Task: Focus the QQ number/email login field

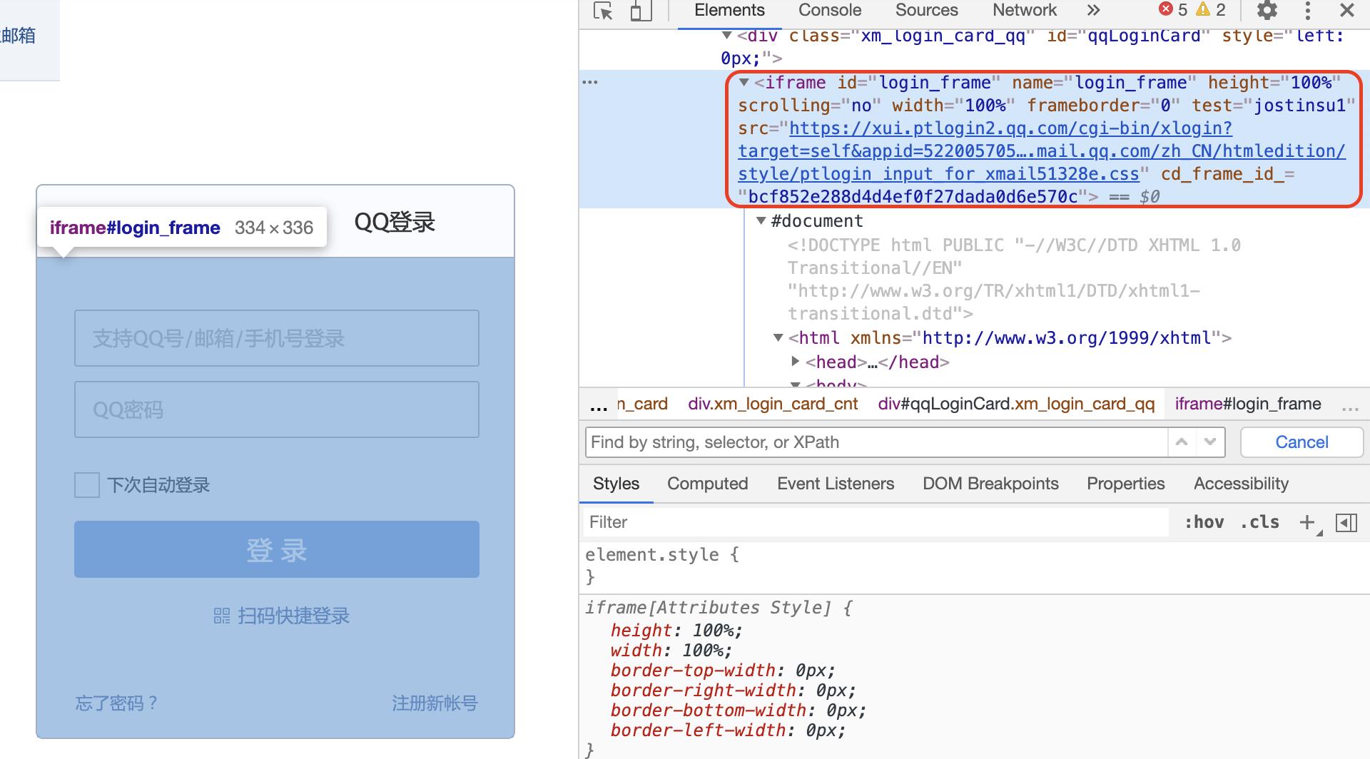Action: [277, 338]
